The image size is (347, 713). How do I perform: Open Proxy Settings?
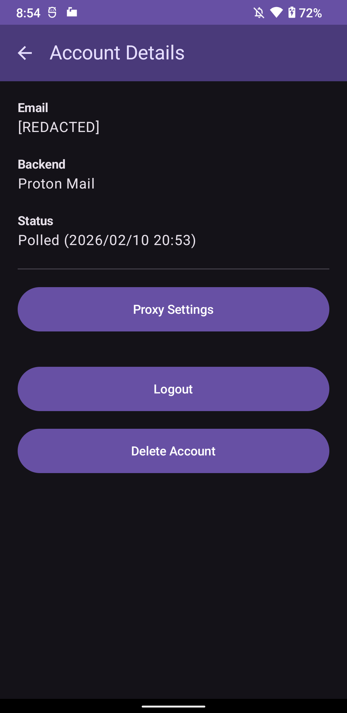pyautogui.click(x=173, y=309)
